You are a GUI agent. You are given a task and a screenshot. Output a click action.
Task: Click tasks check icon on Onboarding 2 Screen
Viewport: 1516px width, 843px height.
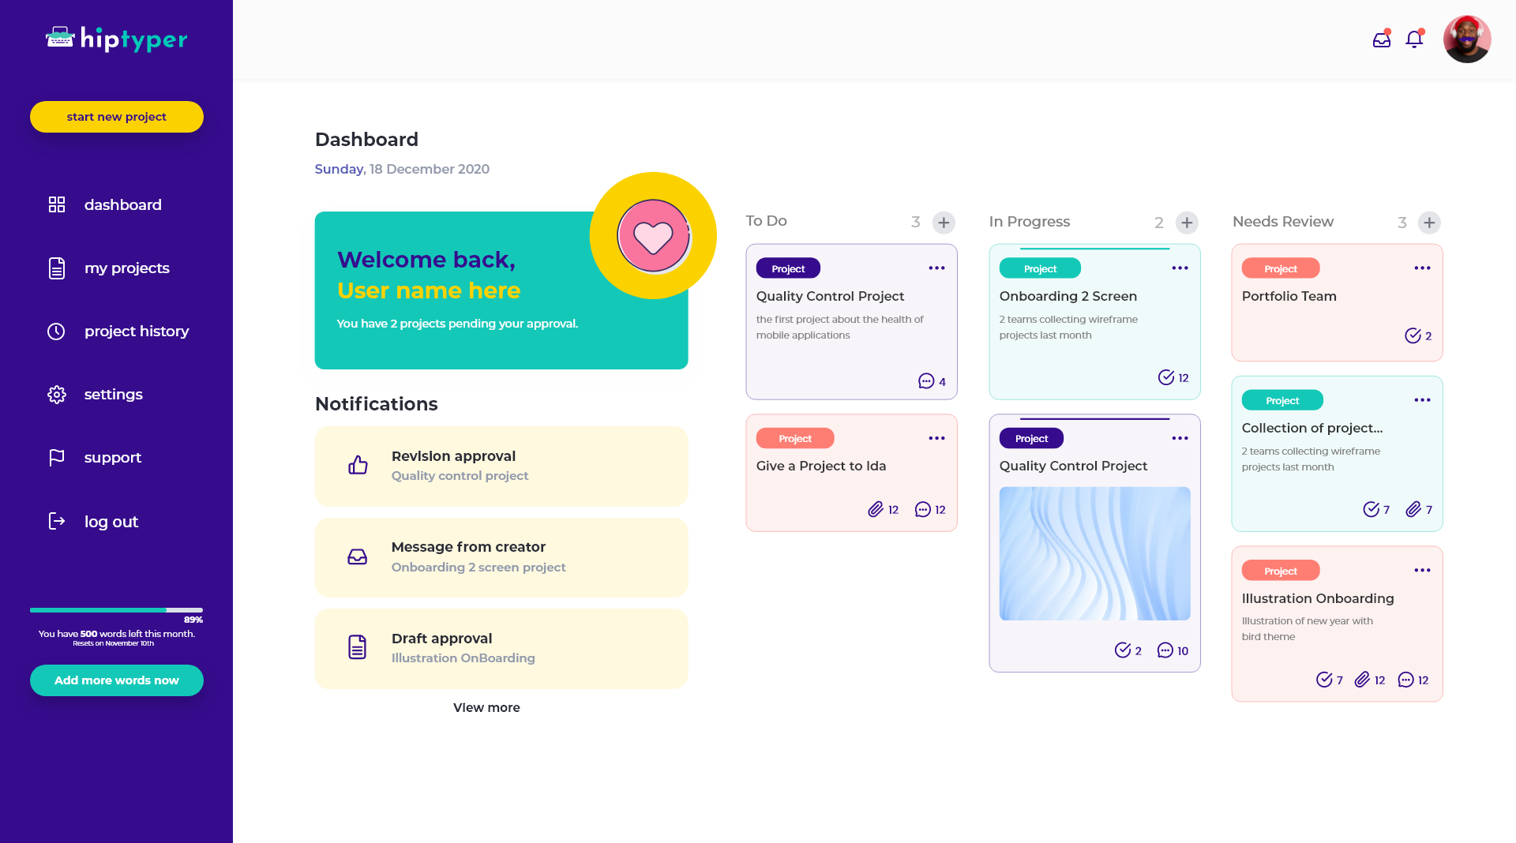pos(1166,377)
